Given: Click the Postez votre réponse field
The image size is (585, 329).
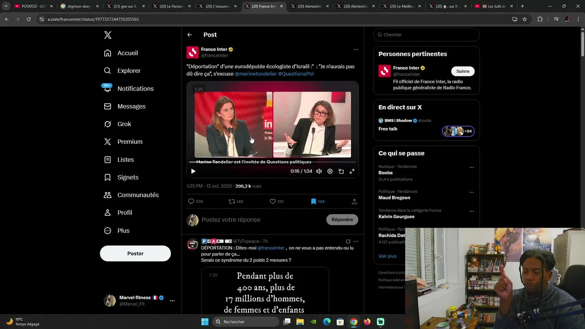Looking at the screenshot, I should (261, 220).
